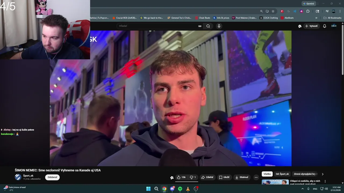The width and height of the screenshot is (344, 193).
Task: Open options menu for Chlapci si zaslúžia video
Action: pyautogui.click(x=325, y=181)
